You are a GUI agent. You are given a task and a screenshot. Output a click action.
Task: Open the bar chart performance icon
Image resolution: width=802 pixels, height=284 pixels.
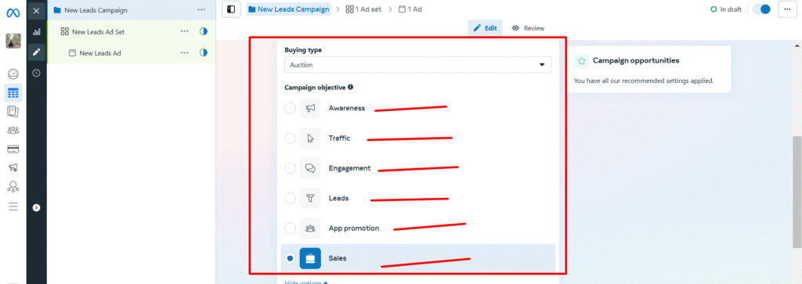pyautogui.click(x=36, y=31)
